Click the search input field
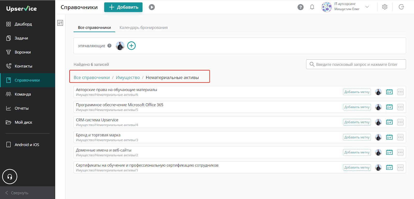The width and height of the screenshot is (414, 199). tap(356, 64)
